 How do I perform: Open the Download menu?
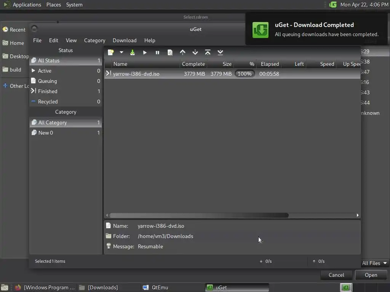[x=125, y=40]
